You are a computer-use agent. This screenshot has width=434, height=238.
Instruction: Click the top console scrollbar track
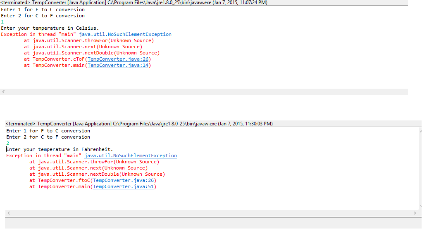click(x=207, y=92)
